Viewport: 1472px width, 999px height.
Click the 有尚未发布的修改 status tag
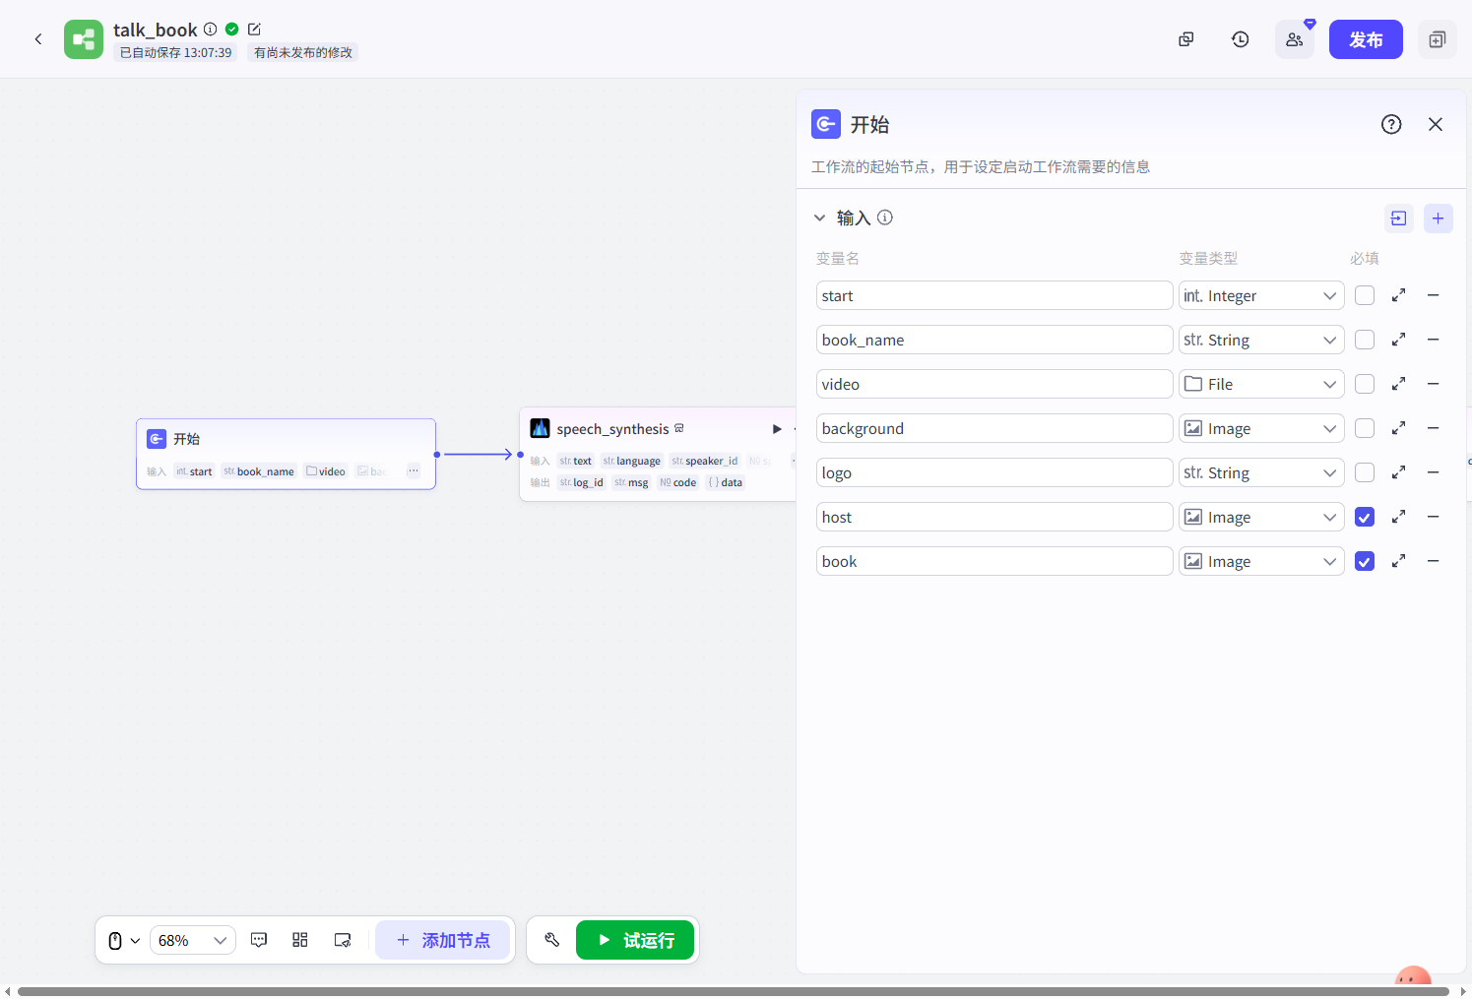click(303, 52)
